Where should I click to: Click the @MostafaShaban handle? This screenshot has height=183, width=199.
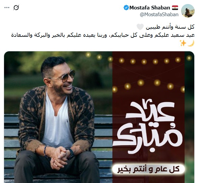pyautogui.click(x=159, y=15)
